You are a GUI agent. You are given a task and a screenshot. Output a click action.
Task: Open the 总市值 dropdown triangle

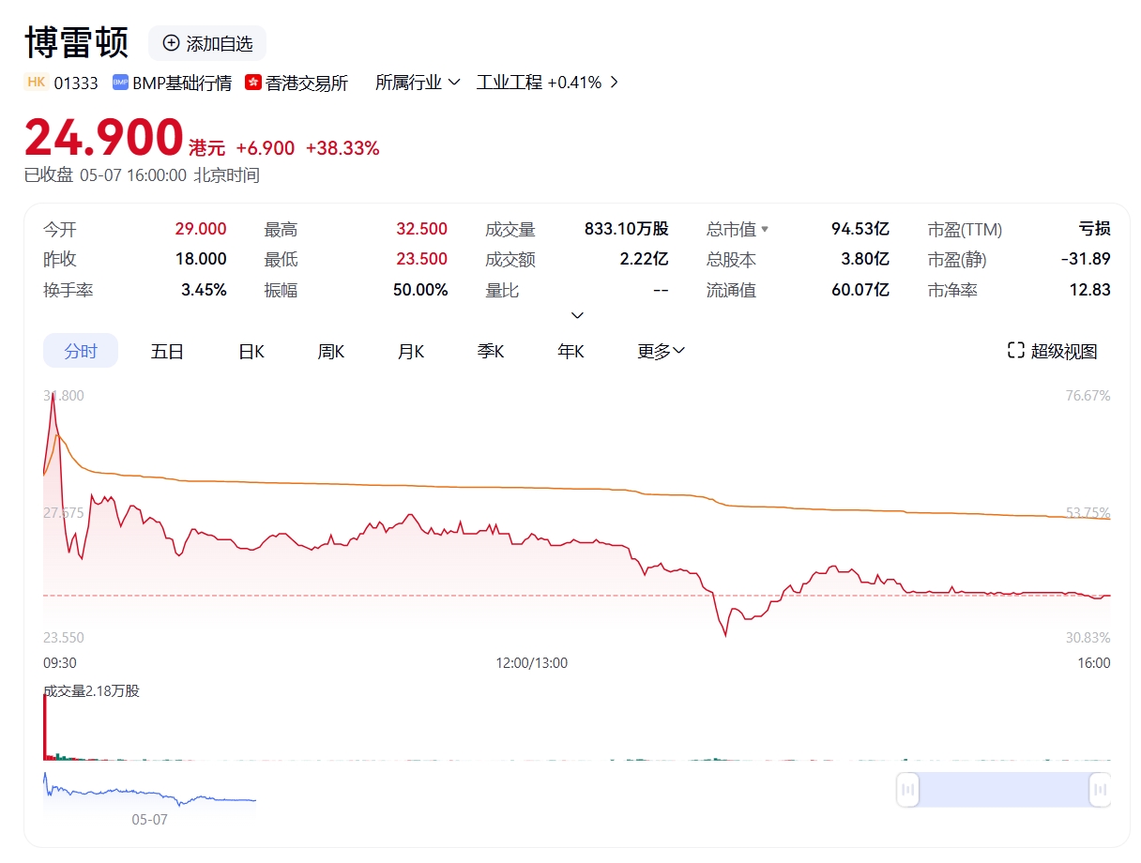765,229
